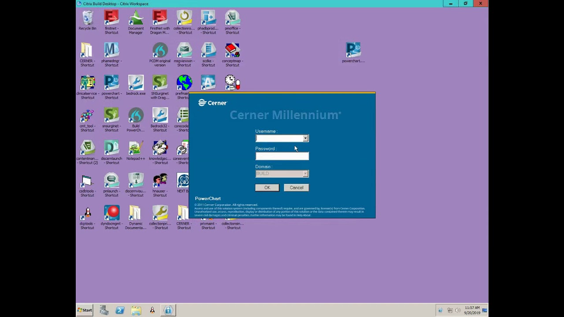Launch the firstnet shortcut icon
Image resolution: width=564 pixels, height=317 pixels.
pos(111,22)
